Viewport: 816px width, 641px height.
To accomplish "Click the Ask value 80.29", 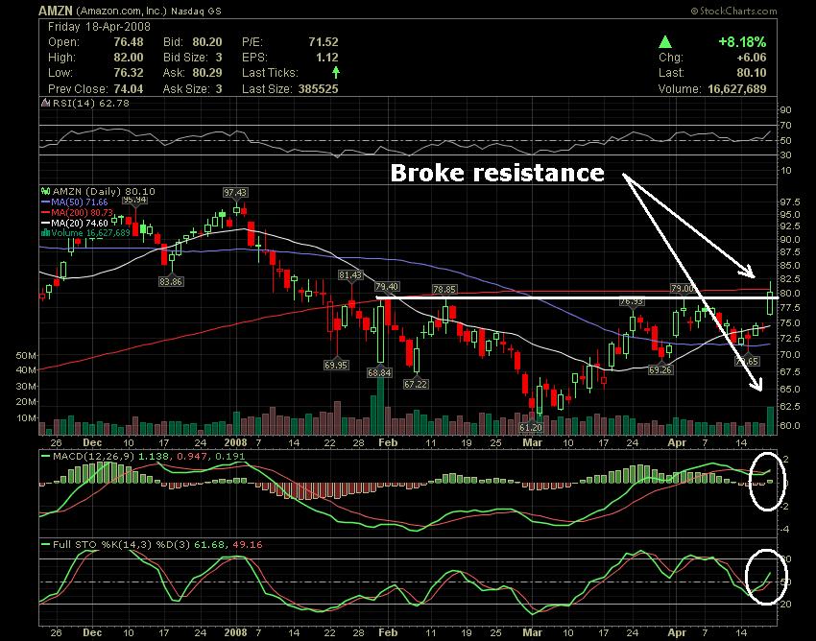I will [x=207, y=72].
